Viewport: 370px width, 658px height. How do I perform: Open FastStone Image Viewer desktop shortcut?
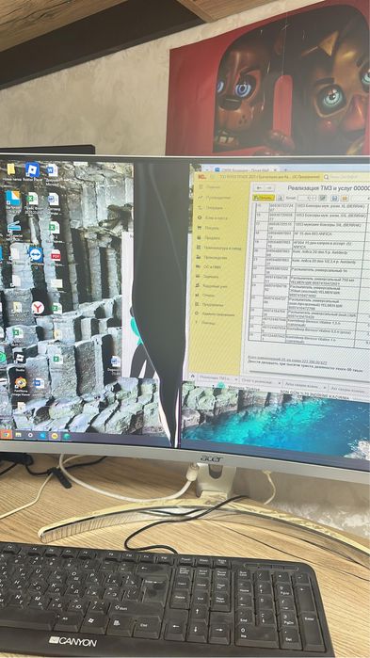[20, 384]
